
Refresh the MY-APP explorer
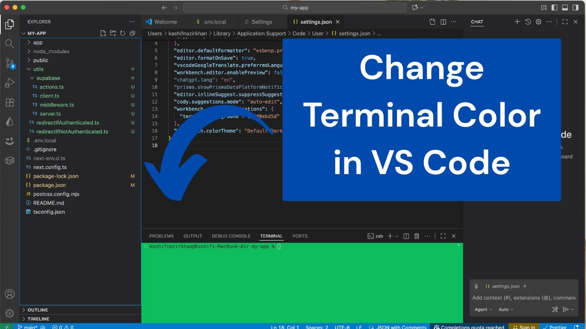122,33
